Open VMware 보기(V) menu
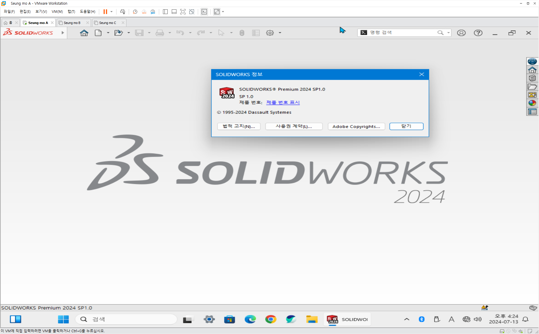This screenshot has height=334, width=539. [x=41, y=12]
